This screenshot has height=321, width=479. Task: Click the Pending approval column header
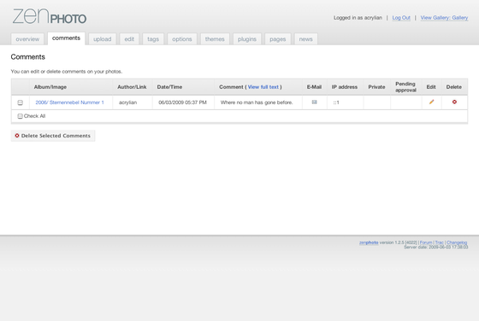[405, 87]
